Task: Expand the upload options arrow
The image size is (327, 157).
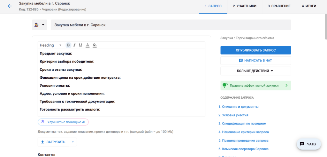Action: point(73,142)
